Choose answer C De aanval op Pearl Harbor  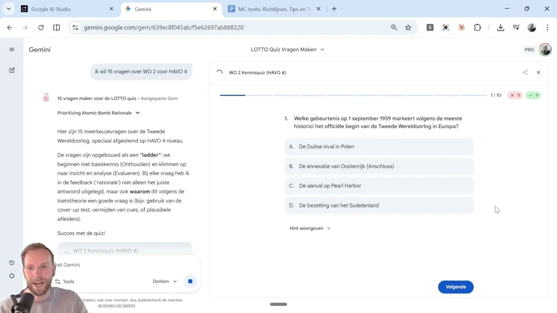379,186
